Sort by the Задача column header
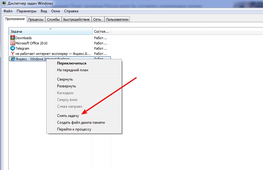The image size is (263, 170). coord(51,31)
